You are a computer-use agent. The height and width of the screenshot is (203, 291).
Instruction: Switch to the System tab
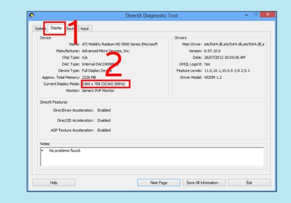40,29
